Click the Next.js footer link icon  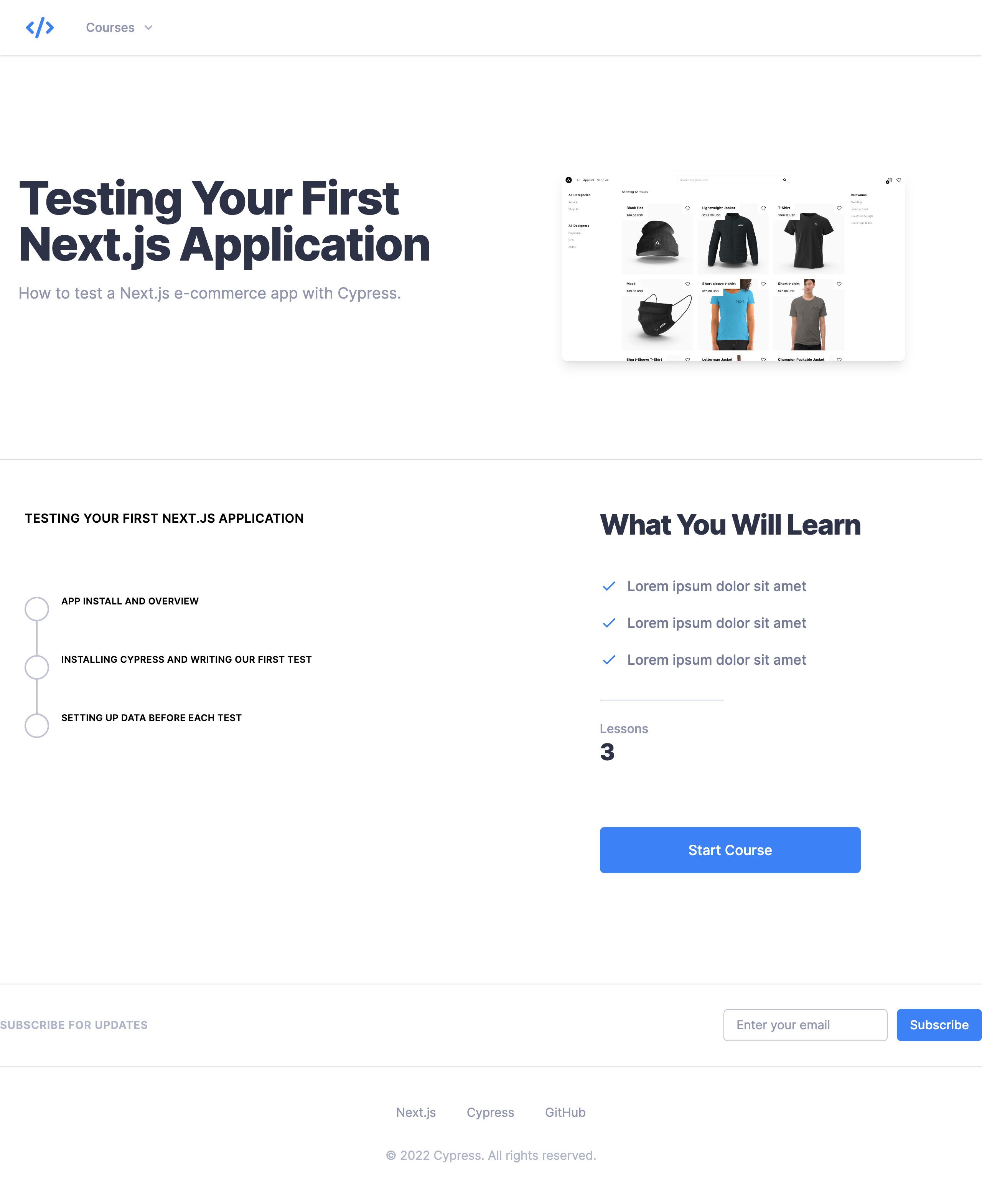tap(415, 1111)
